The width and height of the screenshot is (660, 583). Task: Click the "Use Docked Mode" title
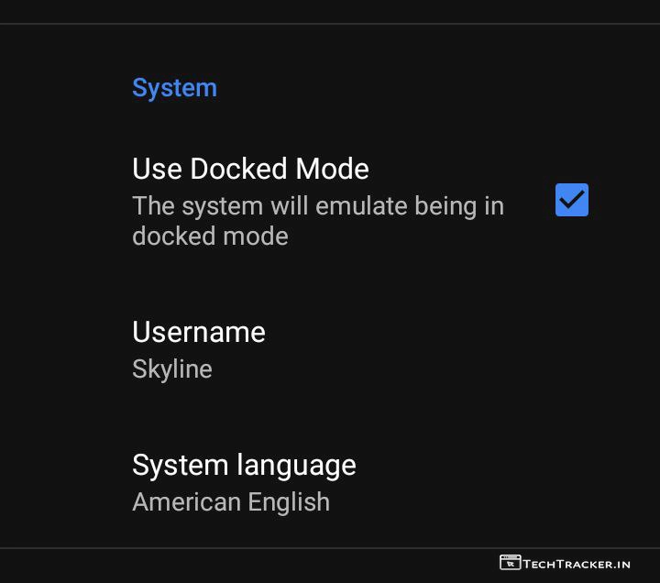pyautogui.click(x=250, y=169)
